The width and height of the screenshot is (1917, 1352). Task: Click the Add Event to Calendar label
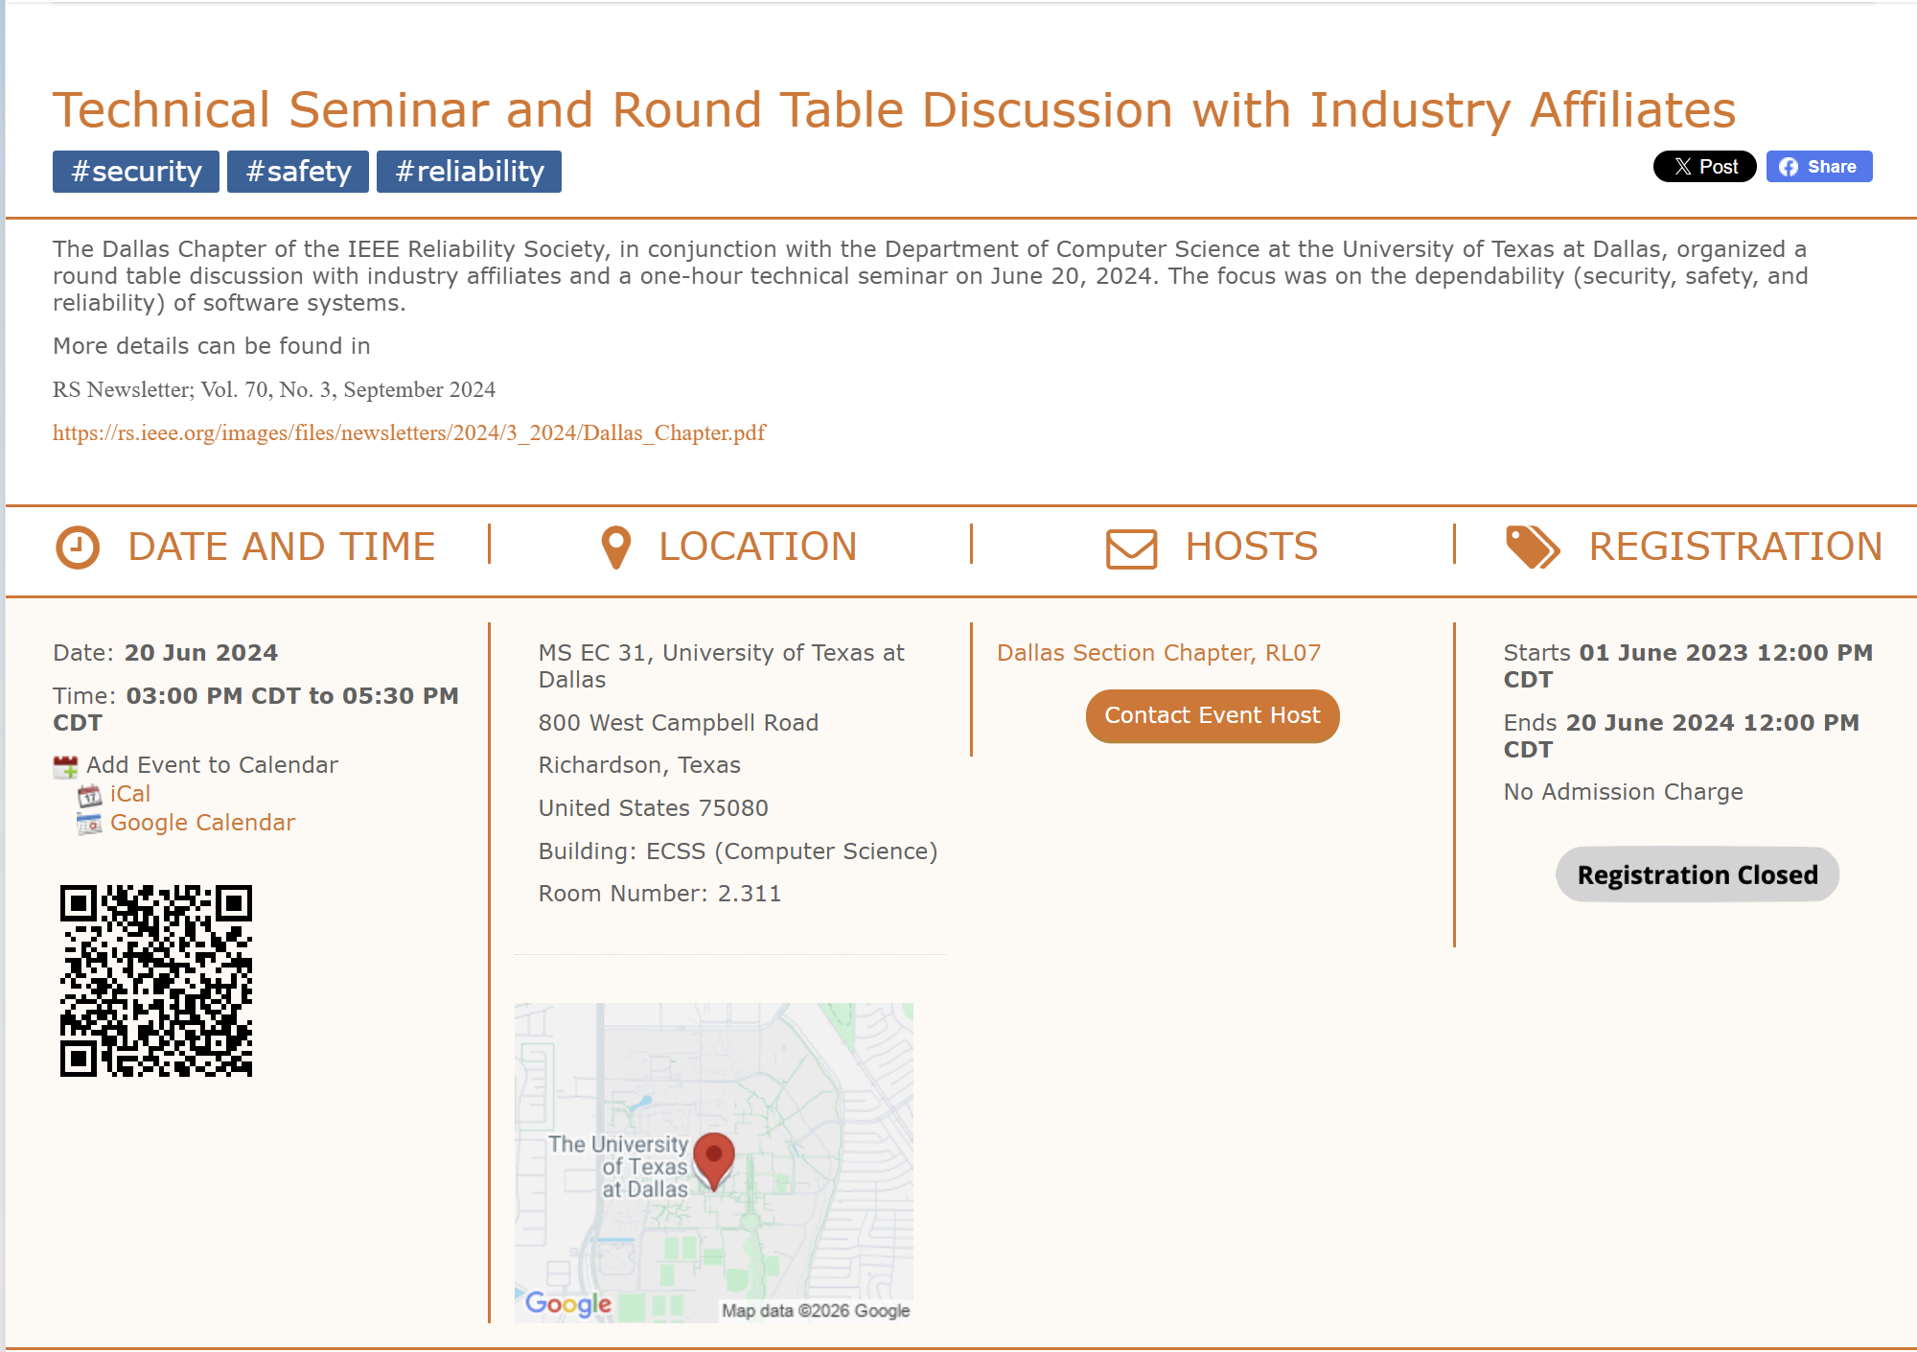pyautogui.click(x=212, y=765)
